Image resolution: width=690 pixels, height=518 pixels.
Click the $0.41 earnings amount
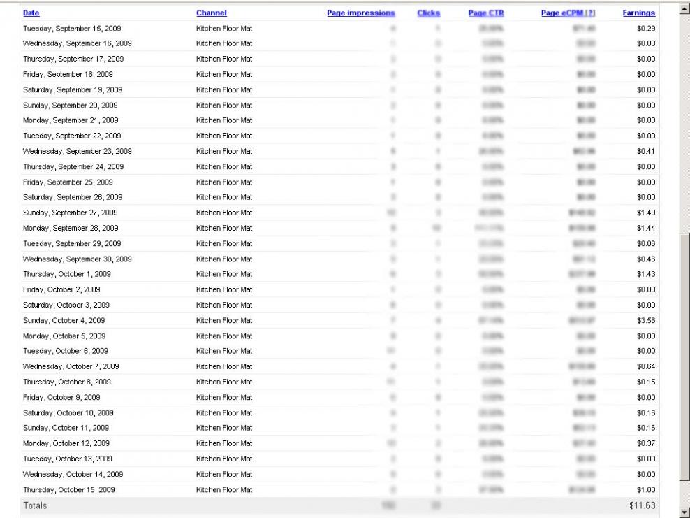645,151
